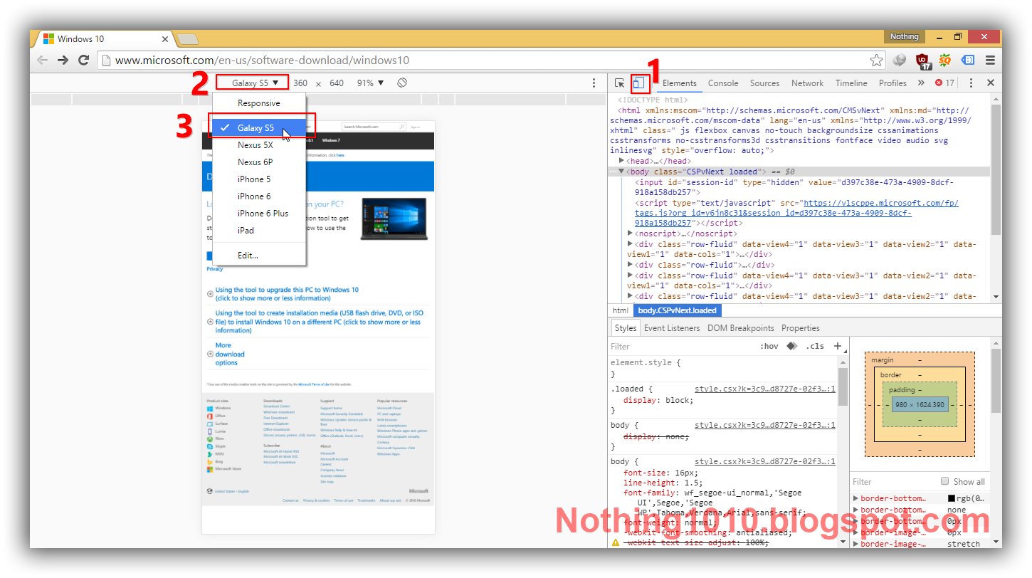1032x578 pixels.
Task: Select Responsive from the device list
Action: click(259, 103)
